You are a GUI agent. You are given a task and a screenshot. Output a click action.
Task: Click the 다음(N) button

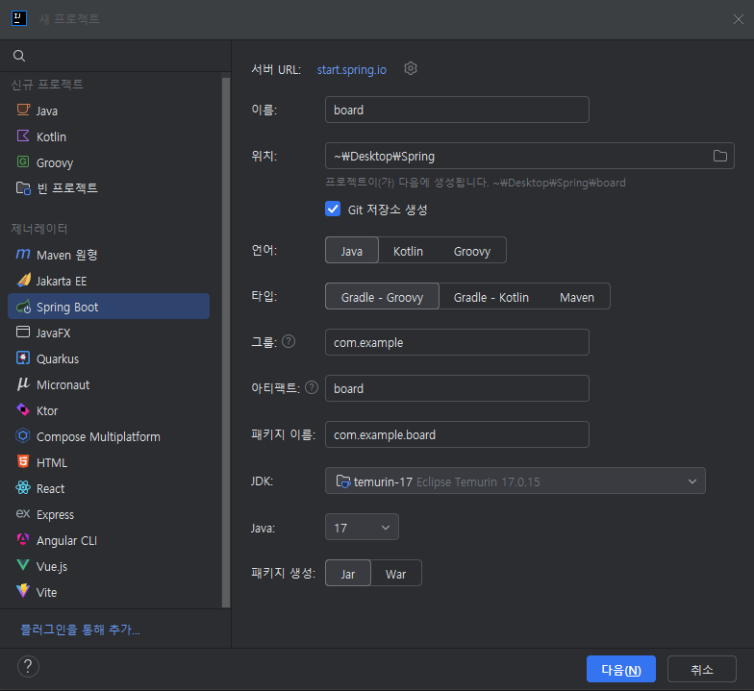click(621, 669)
